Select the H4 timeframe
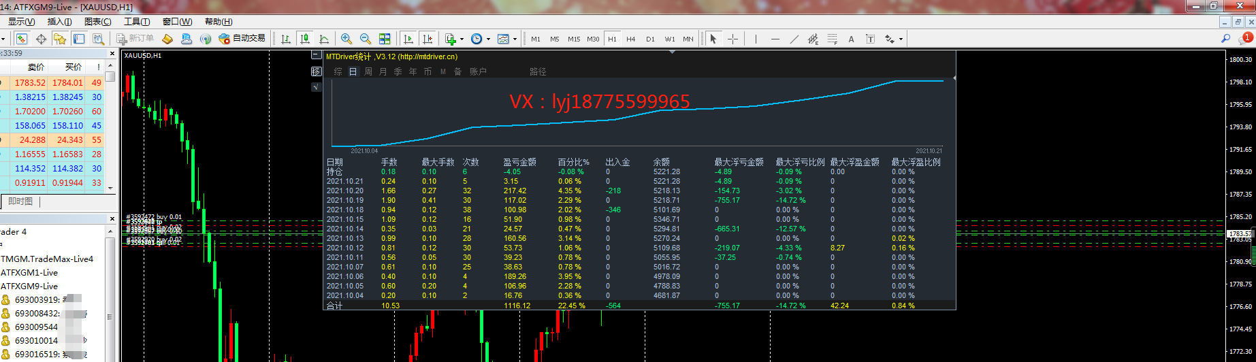Screen dimensions: 1256x362 point(631,39)
